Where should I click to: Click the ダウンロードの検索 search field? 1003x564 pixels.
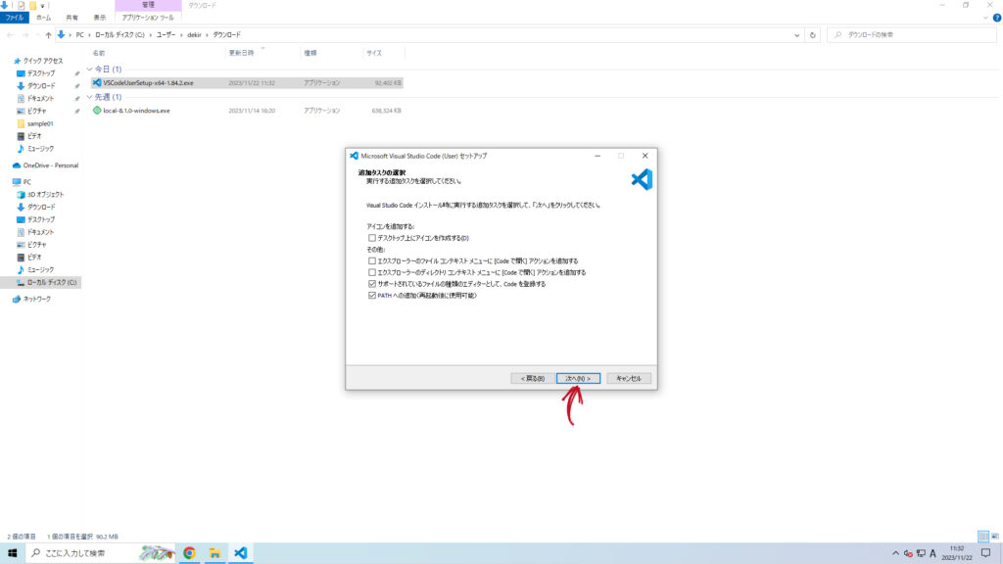912,35
